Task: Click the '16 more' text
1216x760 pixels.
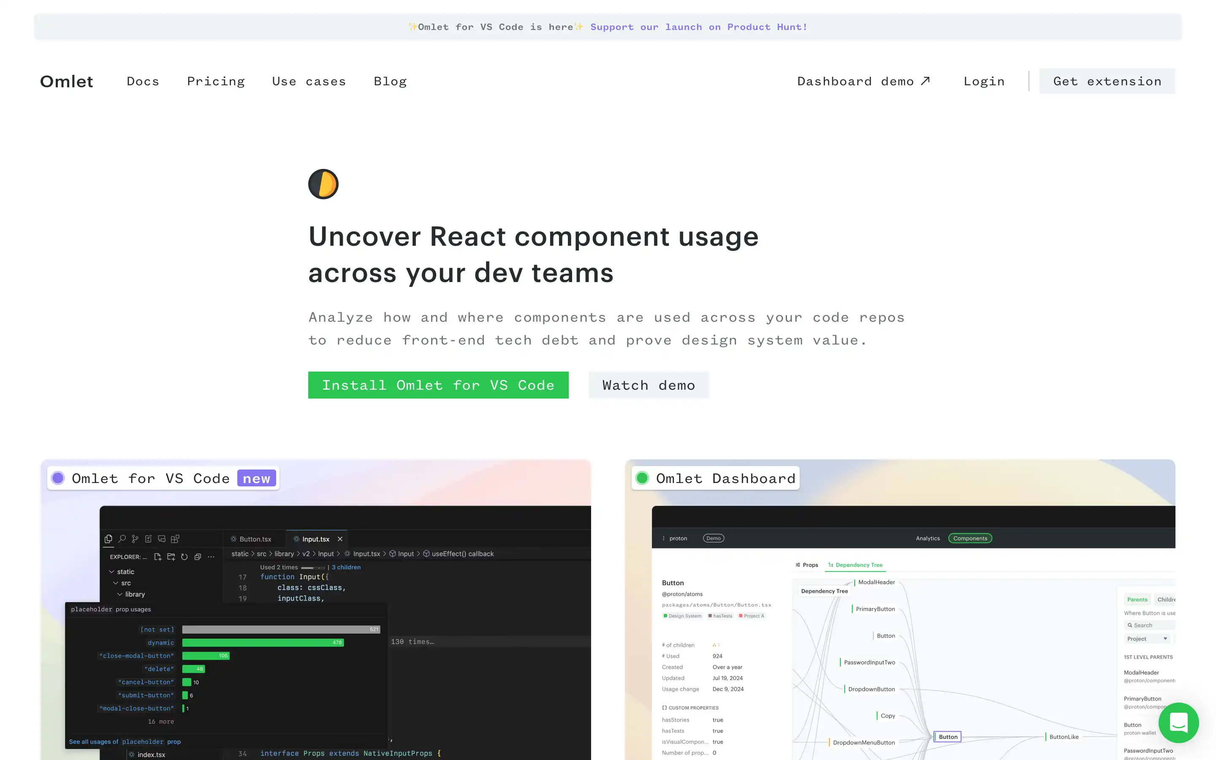Action: (x=161, y=721)
